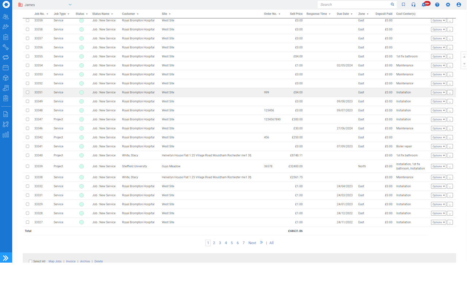Image resolution: width=467 pixels, height=291 pixels.
Task: Click the ellipsis button for job 33327
Action: 450,222
